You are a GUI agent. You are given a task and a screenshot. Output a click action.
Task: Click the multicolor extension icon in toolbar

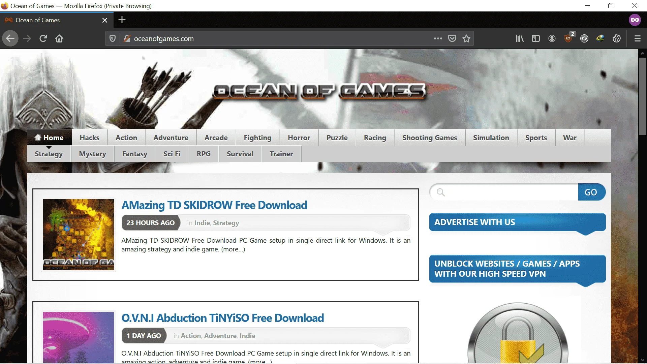[x=600, y=38]
